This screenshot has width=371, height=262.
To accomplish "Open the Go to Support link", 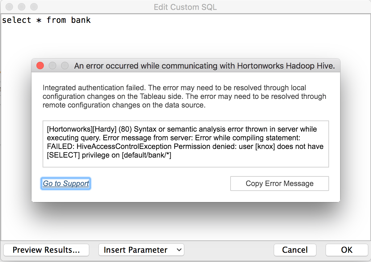I will [x=66, y=184].
